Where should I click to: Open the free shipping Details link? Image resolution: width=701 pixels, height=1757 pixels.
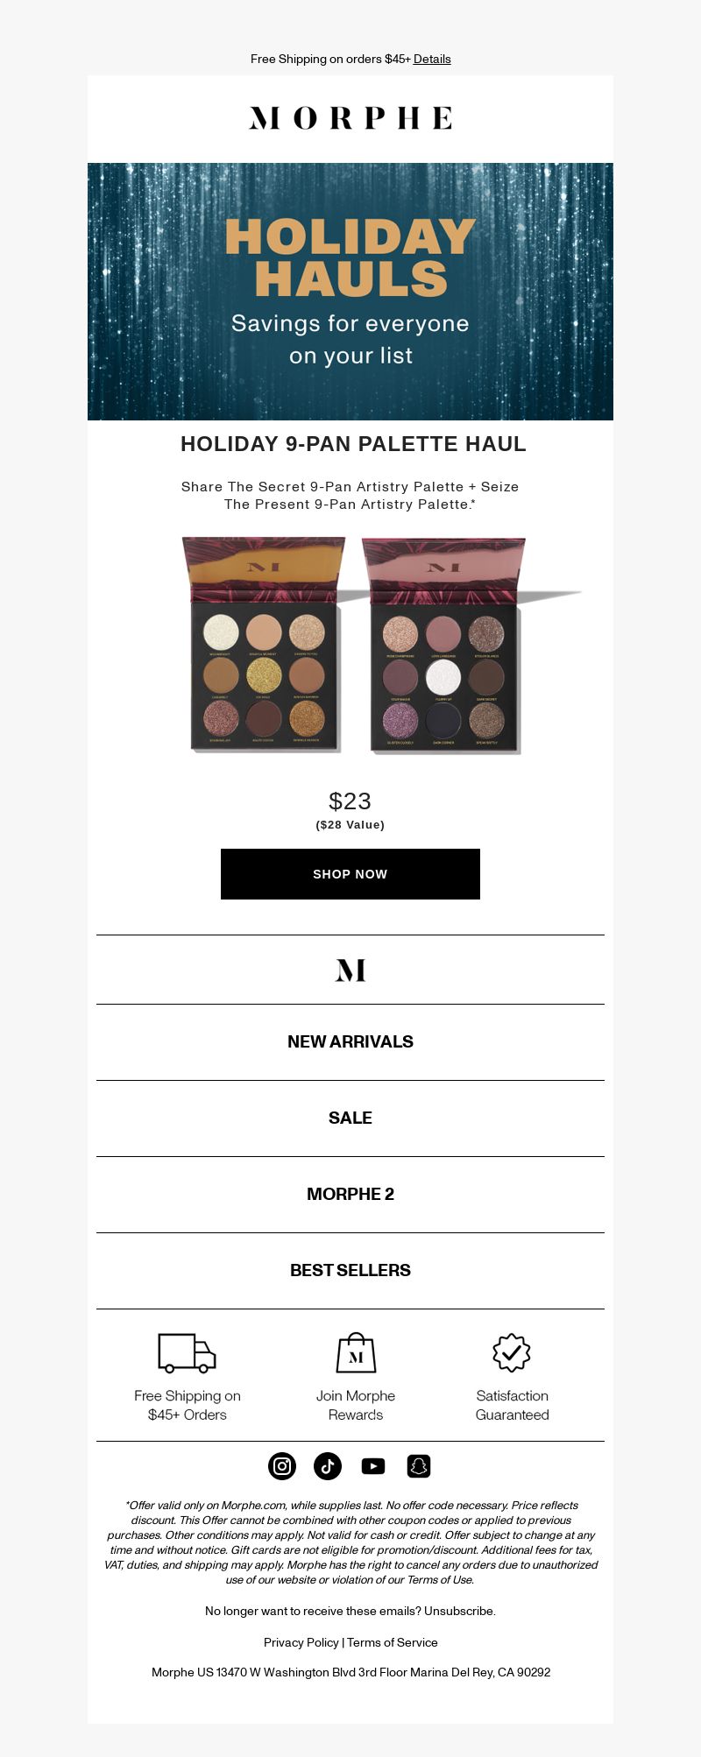432,59
